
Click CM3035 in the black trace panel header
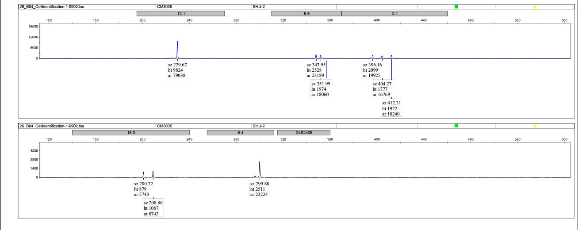(165, 126)
